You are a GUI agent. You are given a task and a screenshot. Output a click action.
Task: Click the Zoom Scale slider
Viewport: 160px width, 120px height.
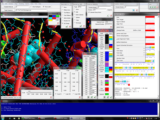tap(39, 93)
